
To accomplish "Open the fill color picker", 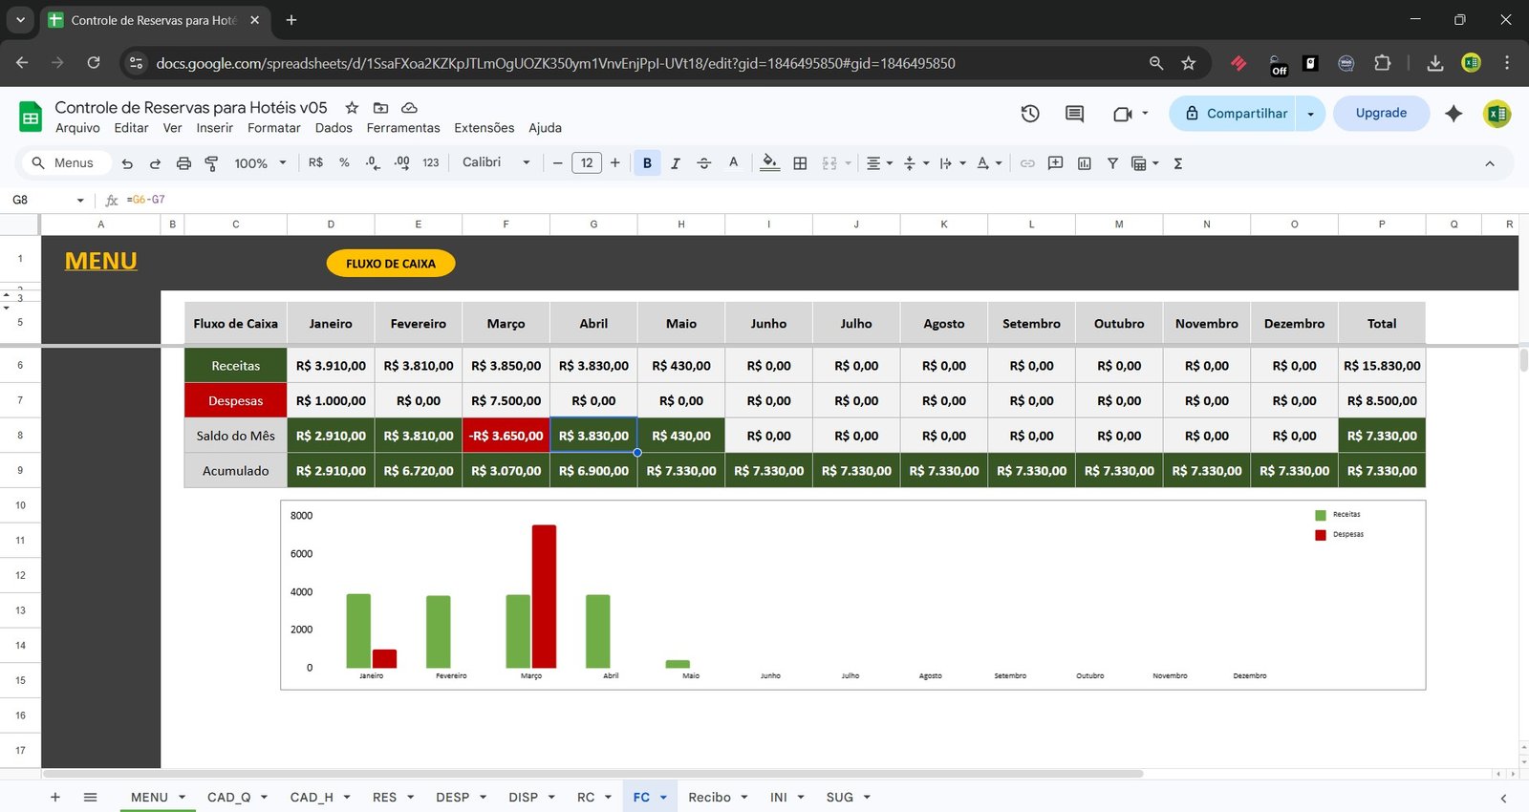I will click(769, 163).
